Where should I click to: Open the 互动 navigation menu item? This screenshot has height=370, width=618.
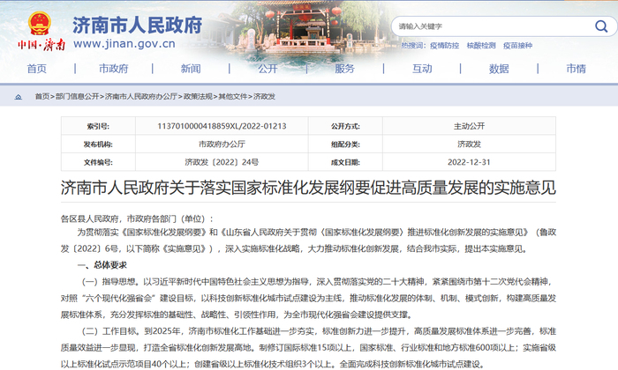(422, 69)
